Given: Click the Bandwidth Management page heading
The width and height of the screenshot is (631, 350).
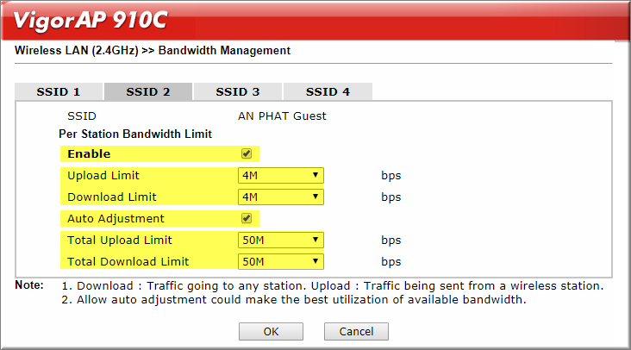Looking at the screenshot, I should 153,51.
